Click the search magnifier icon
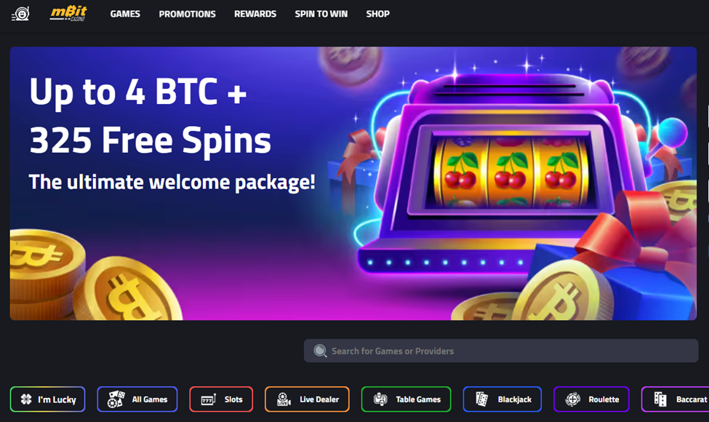This screenshot has width=709, height=422. pyautogui.click(x=320, y=351)
